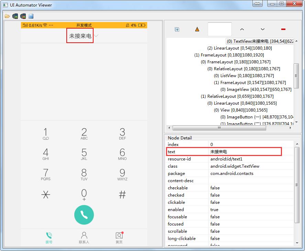The image size is (305, 251).
Task: Click the battery icon in phone status bar
Action: click(x=142, y=25)
